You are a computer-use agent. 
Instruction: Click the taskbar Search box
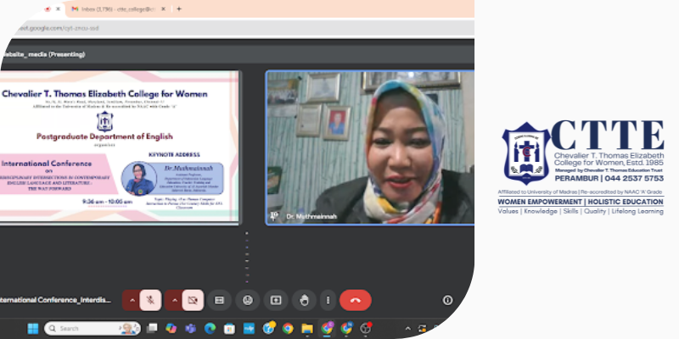93,329
